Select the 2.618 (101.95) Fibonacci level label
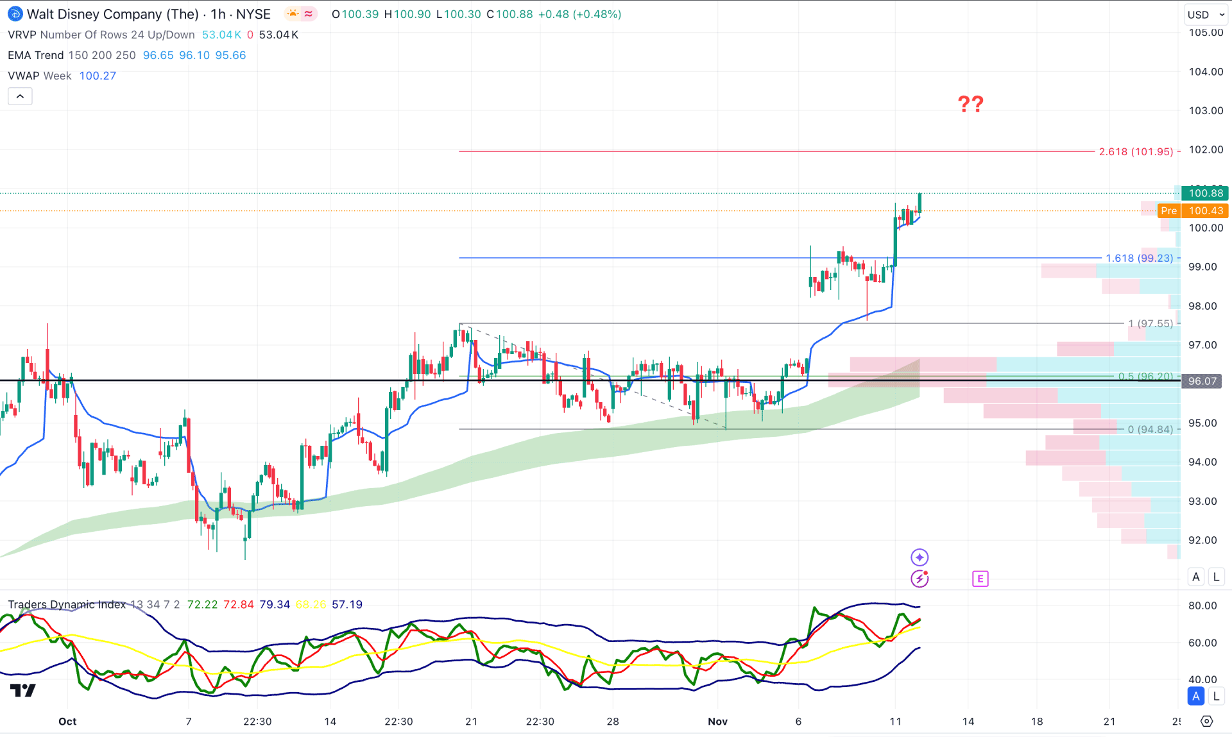The image size is (1232, 737). [1136, 151]
